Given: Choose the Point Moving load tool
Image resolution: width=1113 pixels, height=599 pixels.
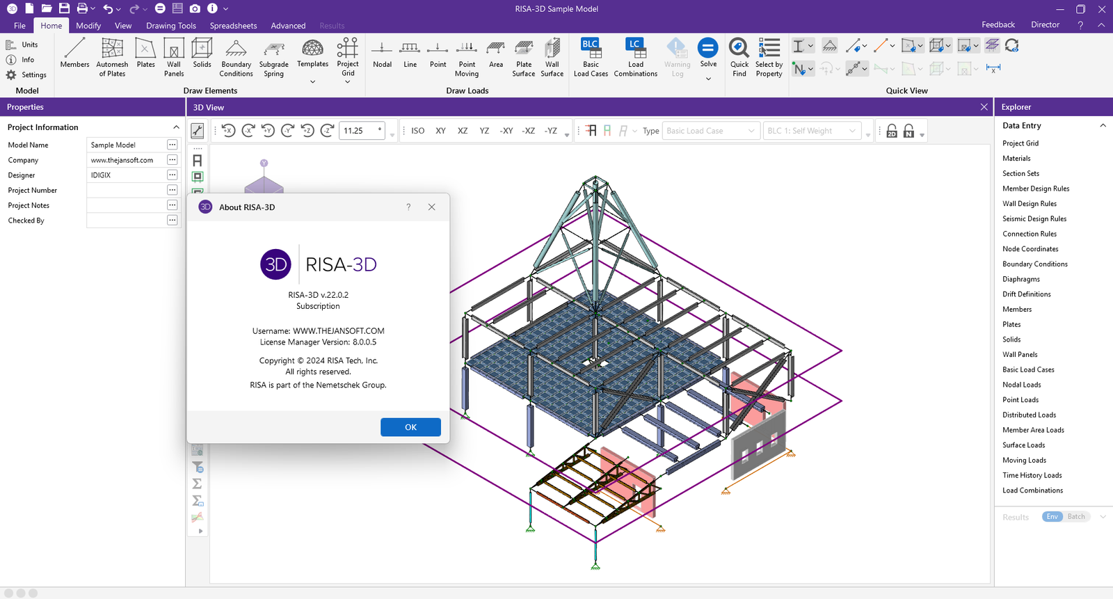Looking at the screenshot, I should click(467, 57).
